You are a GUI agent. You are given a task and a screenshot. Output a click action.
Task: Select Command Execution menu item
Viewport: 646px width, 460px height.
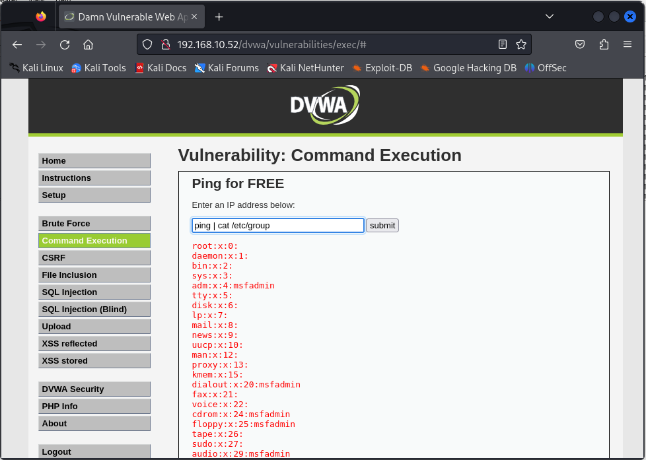94,240
